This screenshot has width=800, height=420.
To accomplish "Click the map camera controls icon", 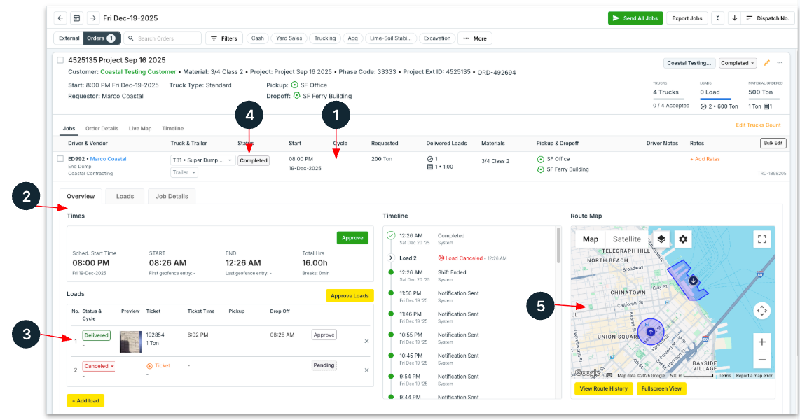I will 761,311.
